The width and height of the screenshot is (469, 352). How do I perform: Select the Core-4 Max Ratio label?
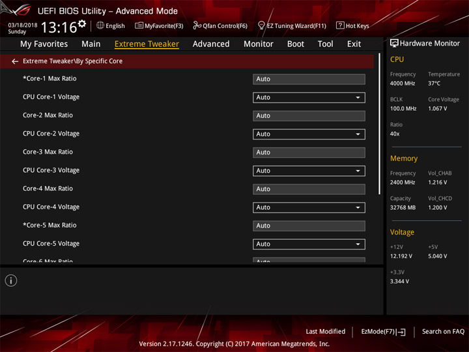[48, 188]
